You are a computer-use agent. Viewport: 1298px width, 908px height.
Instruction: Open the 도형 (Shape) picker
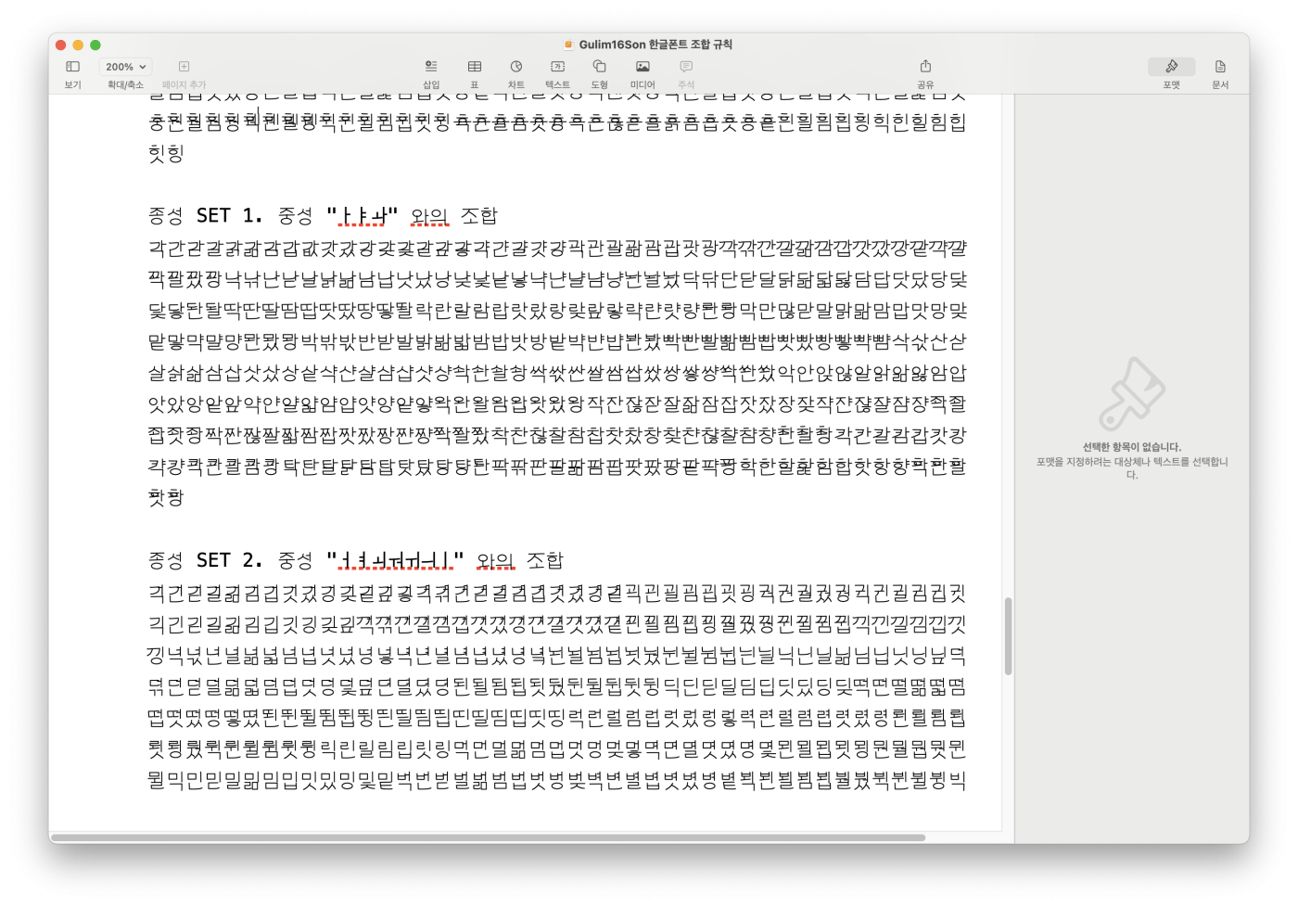[600, 67]
